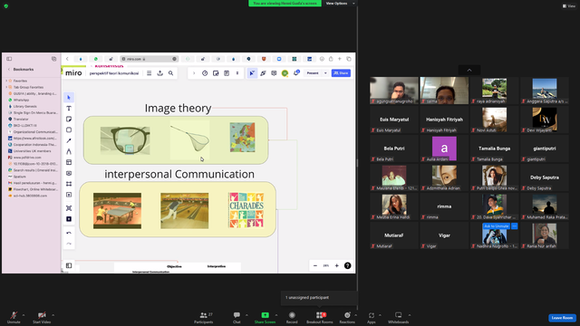Collapse gallery with the up chevron

tap(469, 71)
